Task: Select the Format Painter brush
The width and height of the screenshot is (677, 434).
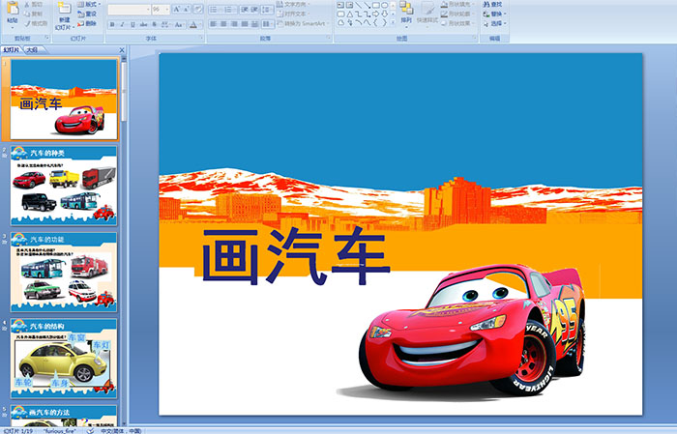Action: point(27,23)
